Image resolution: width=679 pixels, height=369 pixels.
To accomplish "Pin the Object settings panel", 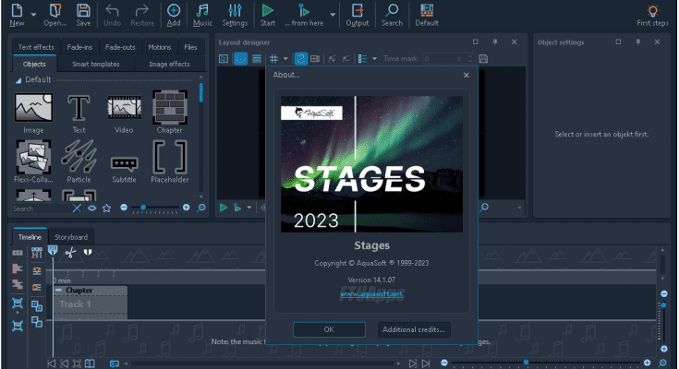I will click(x=637, y=42).
